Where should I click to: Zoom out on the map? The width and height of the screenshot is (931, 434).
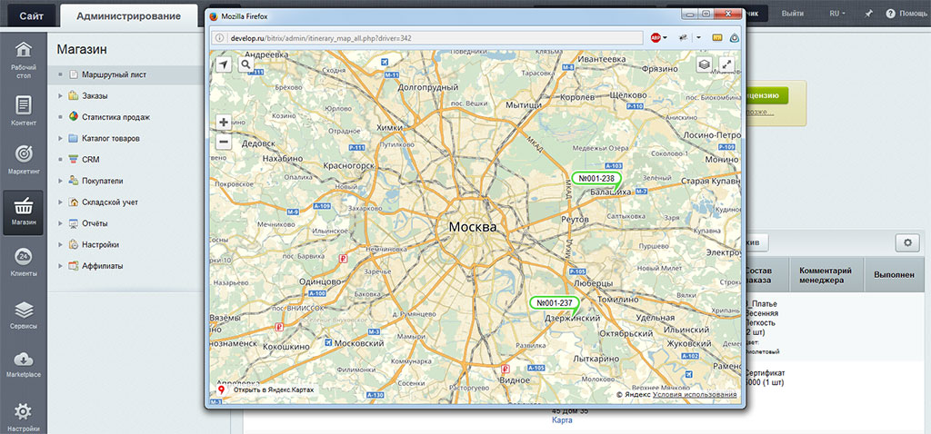pos(224,142)
